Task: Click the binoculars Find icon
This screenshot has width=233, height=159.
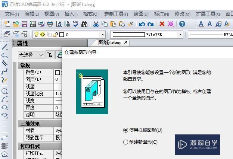Action: point(84,24)
